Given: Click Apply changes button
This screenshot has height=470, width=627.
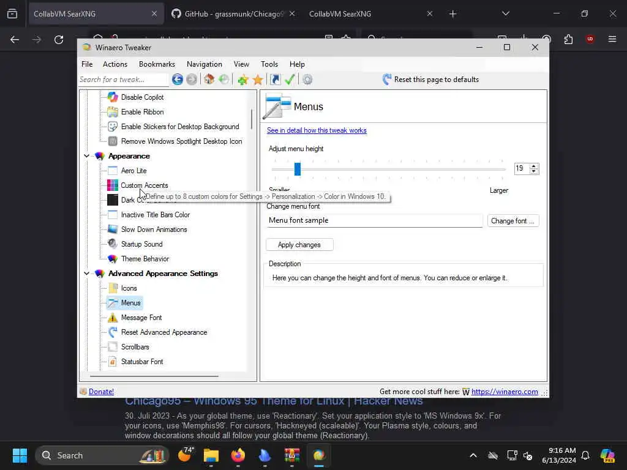Looking at the screenshot, I should [299, 245].
